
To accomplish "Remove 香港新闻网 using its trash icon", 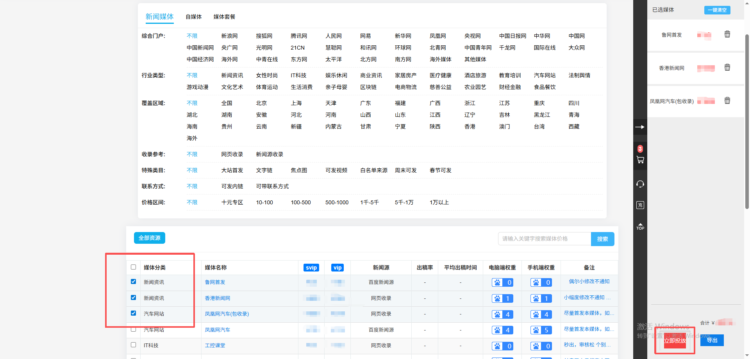I will (727, 68).
